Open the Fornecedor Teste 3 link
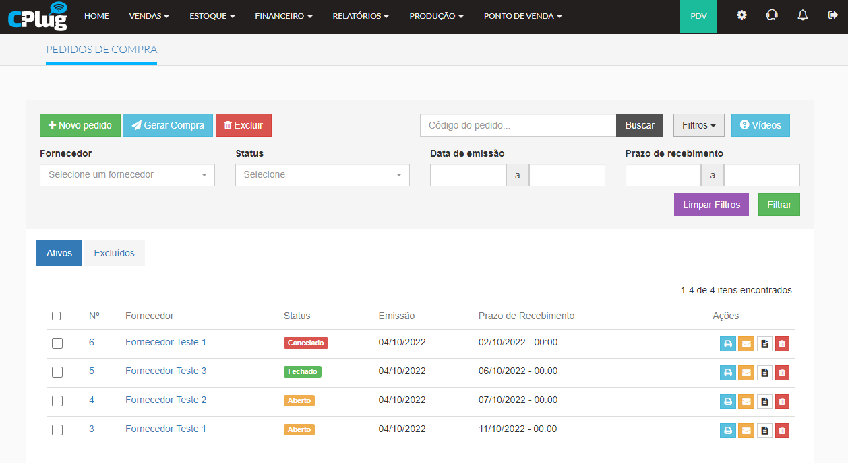This screenshot has width=848, height=463. (x=166, y=371)
